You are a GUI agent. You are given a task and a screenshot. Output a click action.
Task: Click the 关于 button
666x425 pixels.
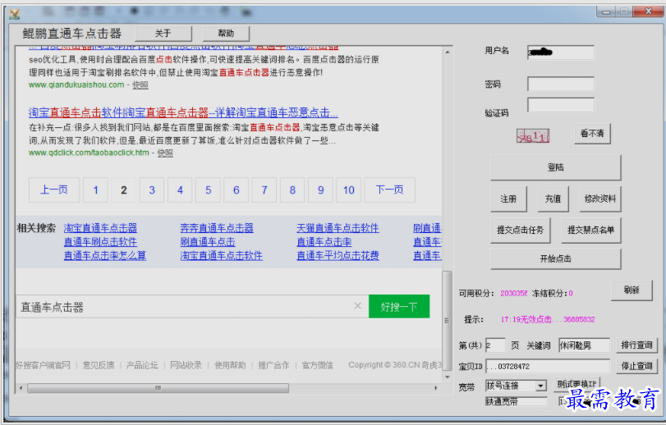coord(163,34)
